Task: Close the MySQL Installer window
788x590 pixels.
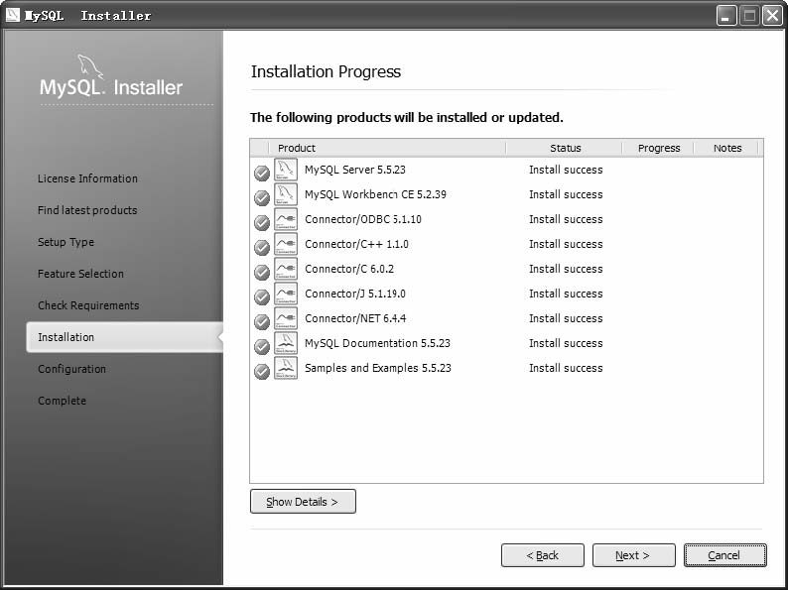Action: (x=772, y=16)
